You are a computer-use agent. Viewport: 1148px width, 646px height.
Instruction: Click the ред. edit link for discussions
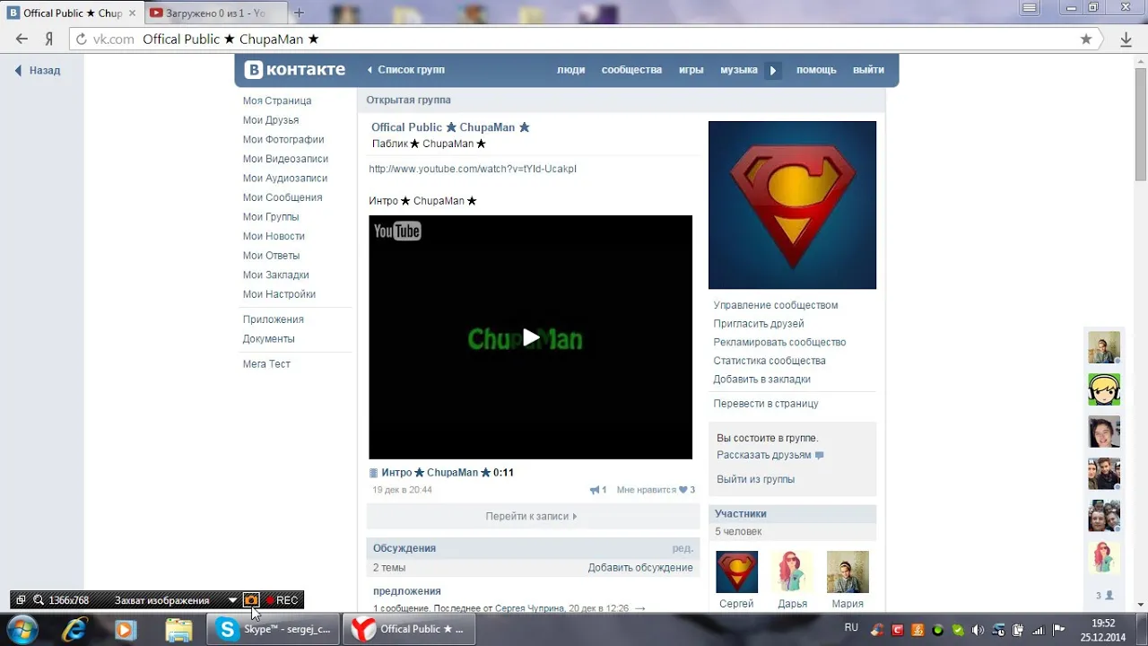coord(683,548)
